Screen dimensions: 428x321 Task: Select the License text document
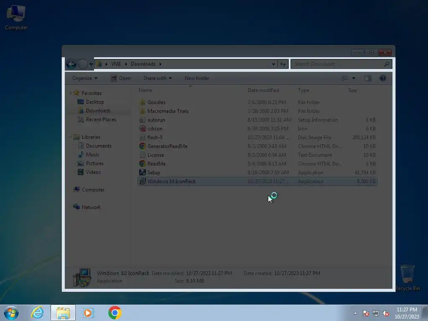click(155, 155)
